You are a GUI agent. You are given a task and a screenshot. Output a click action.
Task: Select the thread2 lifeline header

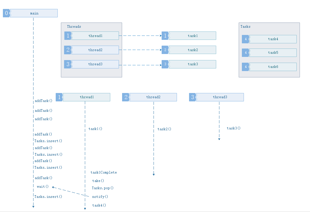pyautogui.click(x=153, y=97)
